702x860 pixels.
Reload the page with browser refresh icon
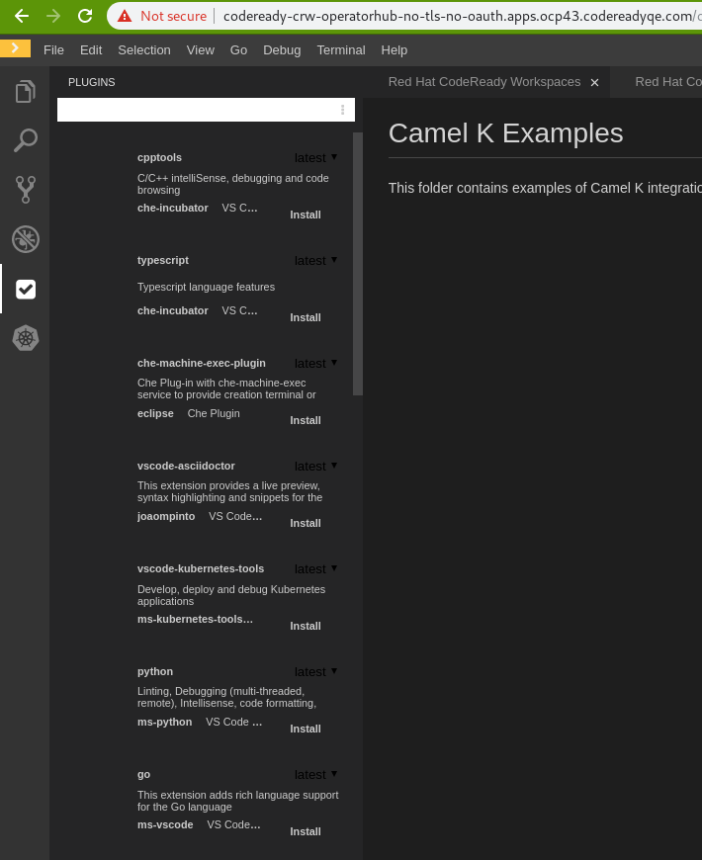tap(85, 16)
